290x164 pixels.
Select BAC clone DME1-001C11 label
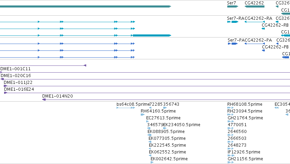pyautogui.click(x=16, y=69)
